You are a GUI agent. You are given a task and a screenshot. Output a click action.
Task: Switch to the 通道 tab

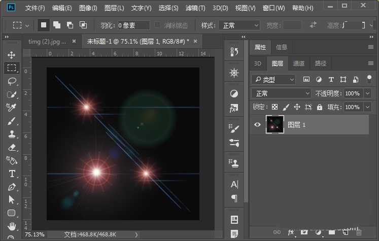click(299, 63)
